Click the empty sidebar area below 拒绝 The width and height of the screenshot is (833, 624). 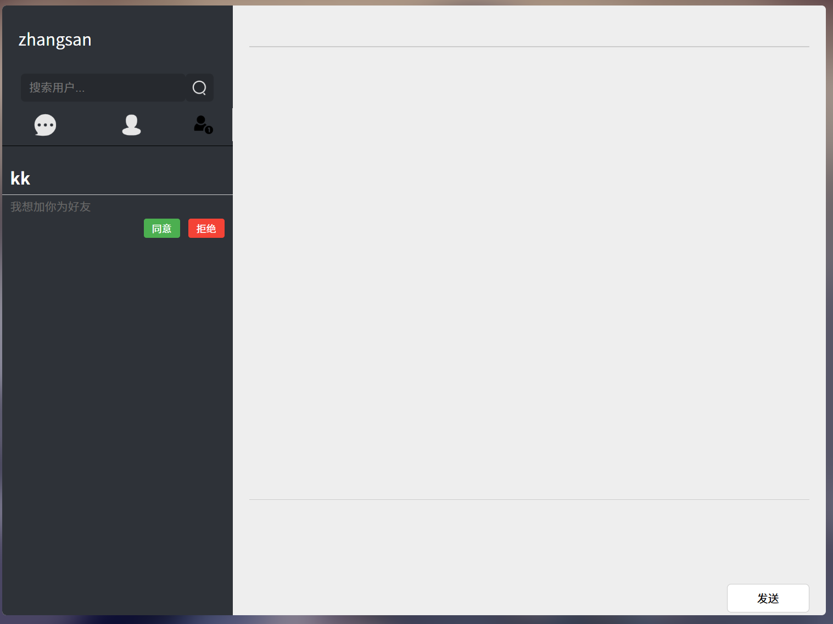(x=118, y=426)
